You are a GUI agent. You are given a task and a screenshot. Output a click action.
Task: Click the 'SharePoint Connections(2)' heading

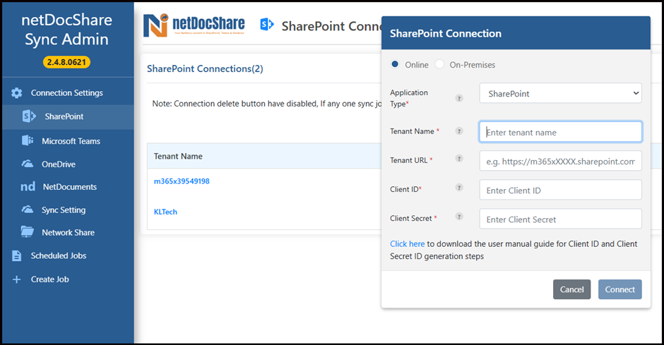pos(205,68)
